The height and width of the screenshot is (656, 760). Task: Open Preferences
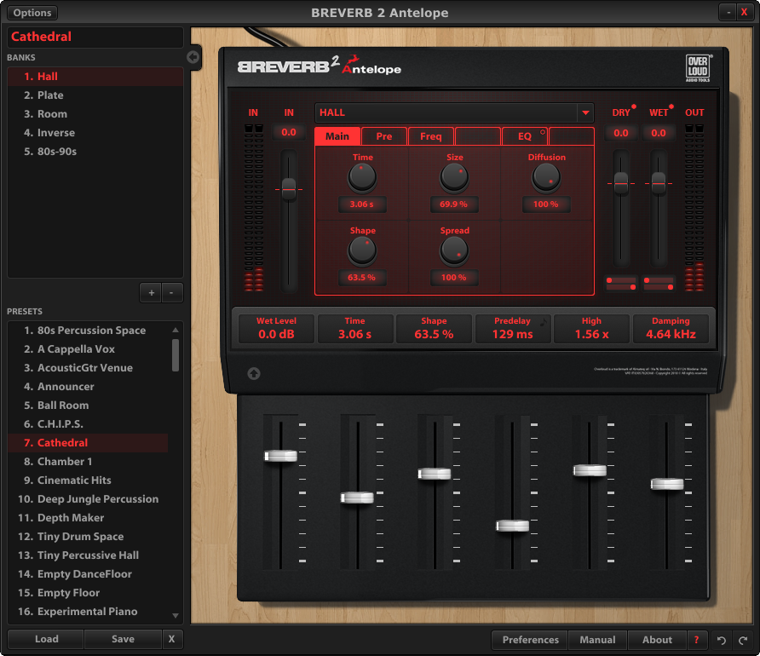pyautogui.click(x=530, y=640)
